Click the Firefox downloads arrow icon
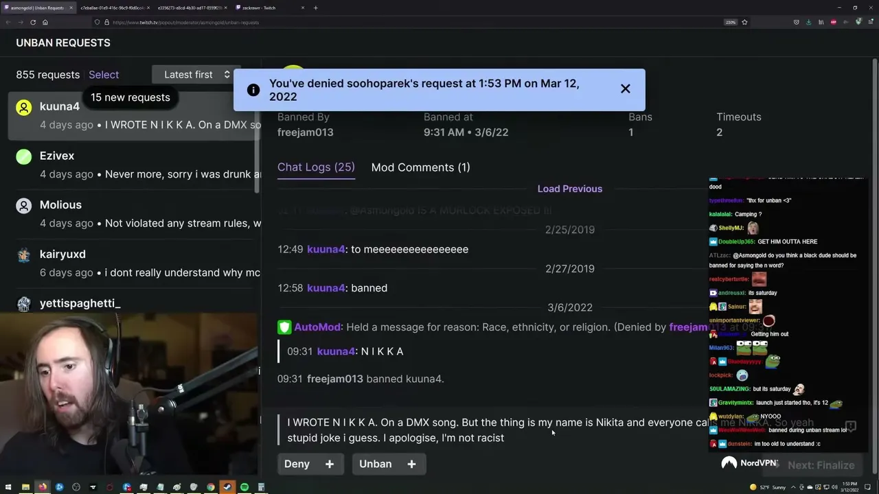Viewport: 879px width, 494px height. click(808, 22)
